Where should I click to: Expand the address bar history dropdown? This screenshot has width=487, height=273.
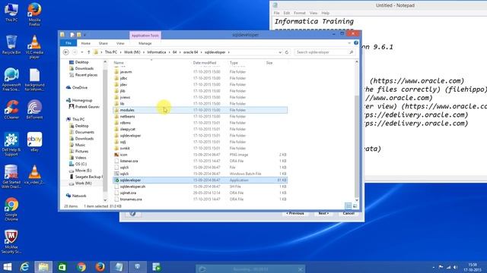coord(280,52)
